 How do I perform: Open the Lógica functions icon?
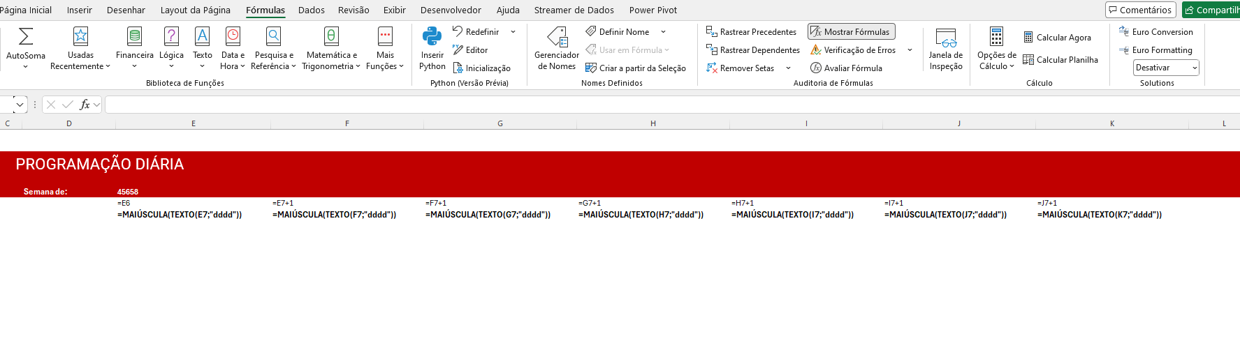[171, 36]
